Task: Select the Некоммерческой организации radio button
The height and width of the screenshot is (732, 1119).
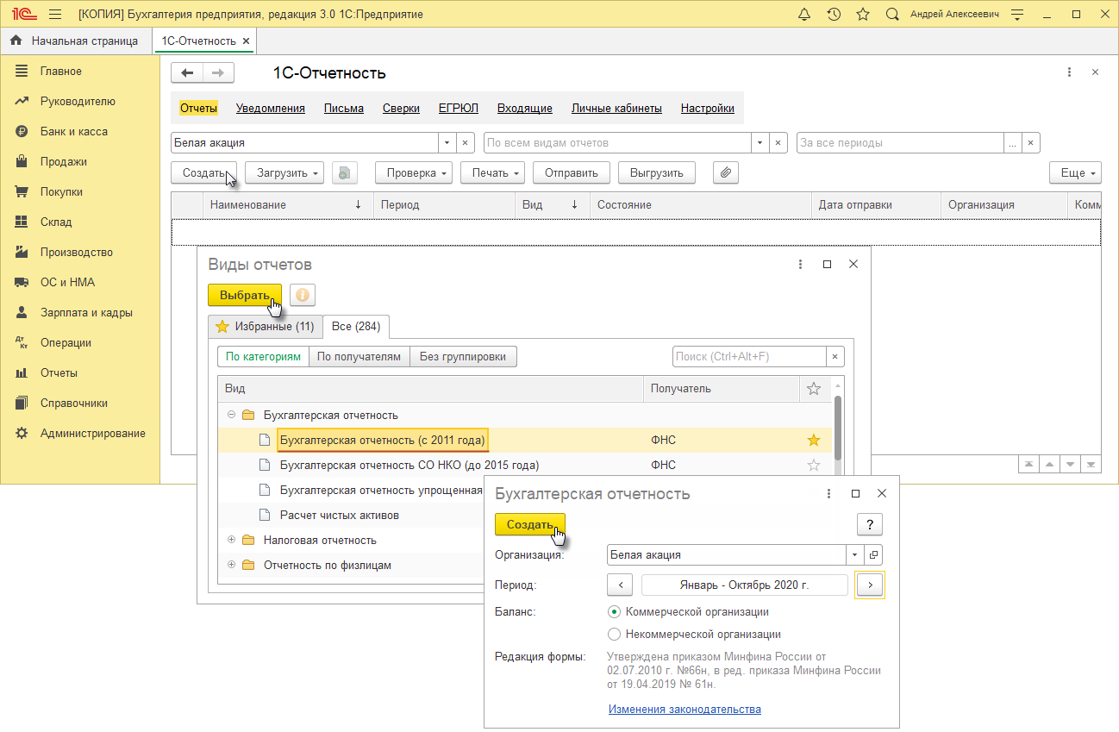Action: pyautogui.click(x=615, y=634)
